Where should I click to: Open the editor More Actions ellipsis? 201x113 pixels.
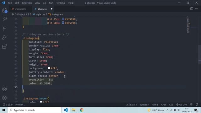coord(197,9)
